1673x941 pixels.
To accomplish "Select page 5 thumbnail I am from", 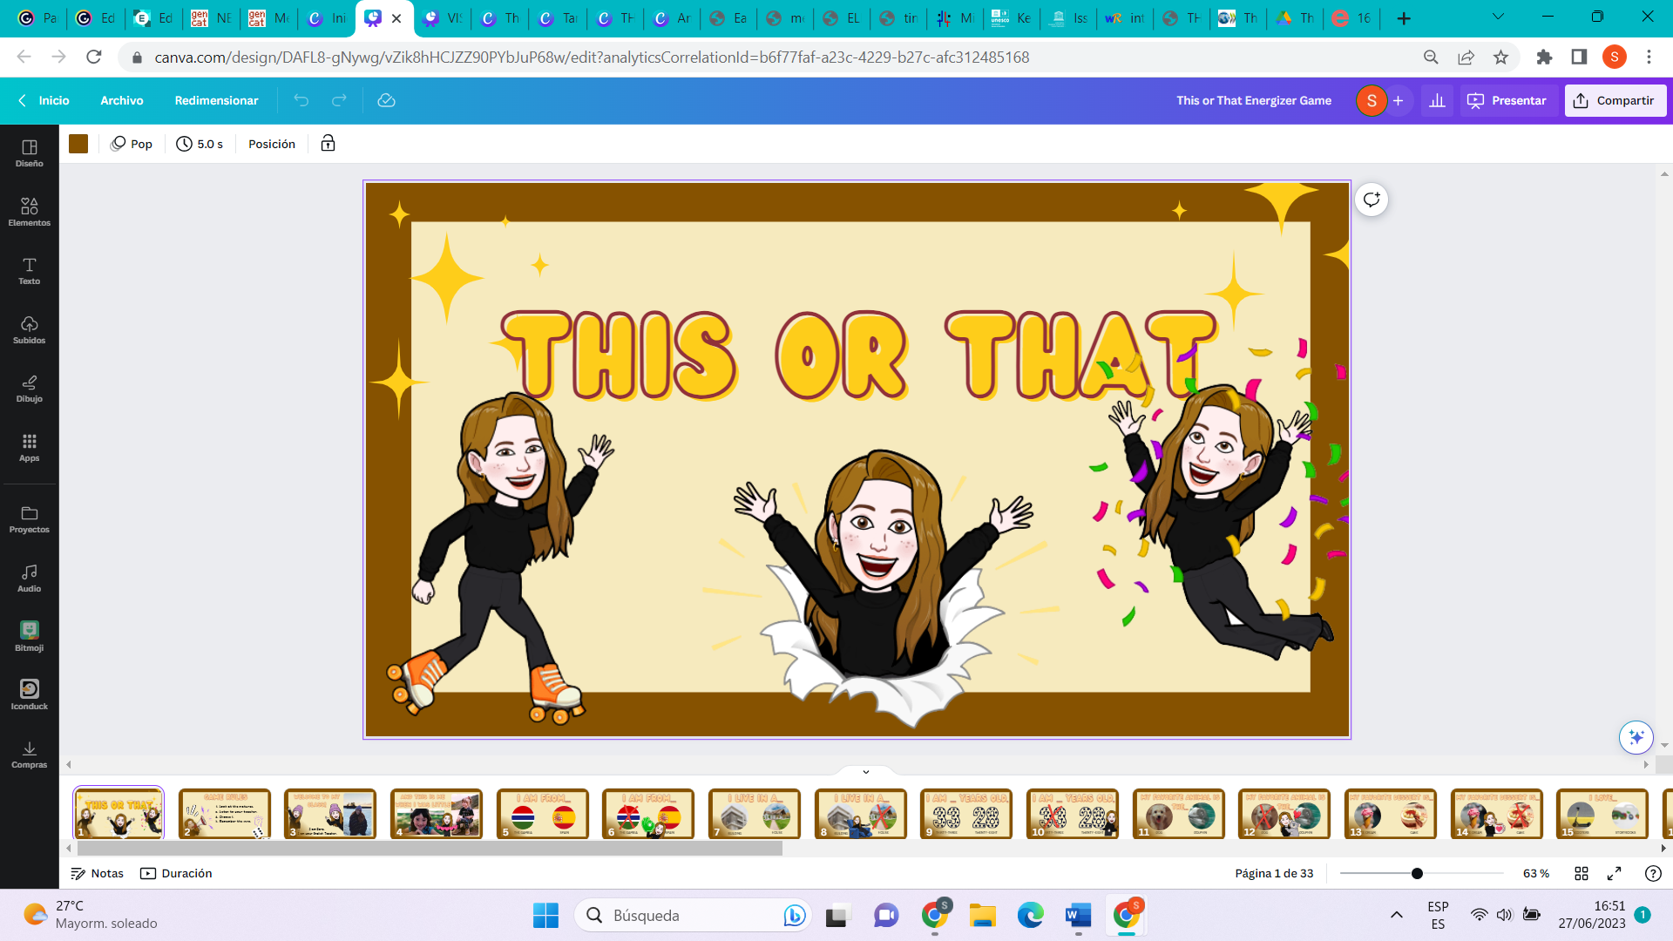I will pyautogui.click(x=542, y=814).
